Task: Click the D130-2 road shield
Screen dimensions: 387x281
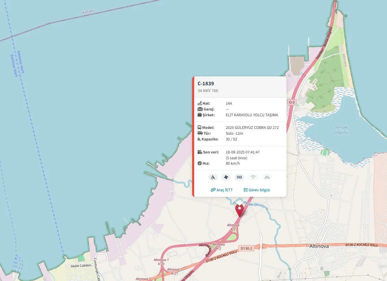Action: [x=246, y=248]
